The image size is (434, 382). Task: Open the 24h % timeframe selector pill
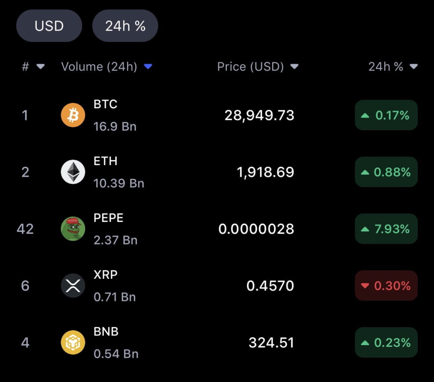click(125, 26)
